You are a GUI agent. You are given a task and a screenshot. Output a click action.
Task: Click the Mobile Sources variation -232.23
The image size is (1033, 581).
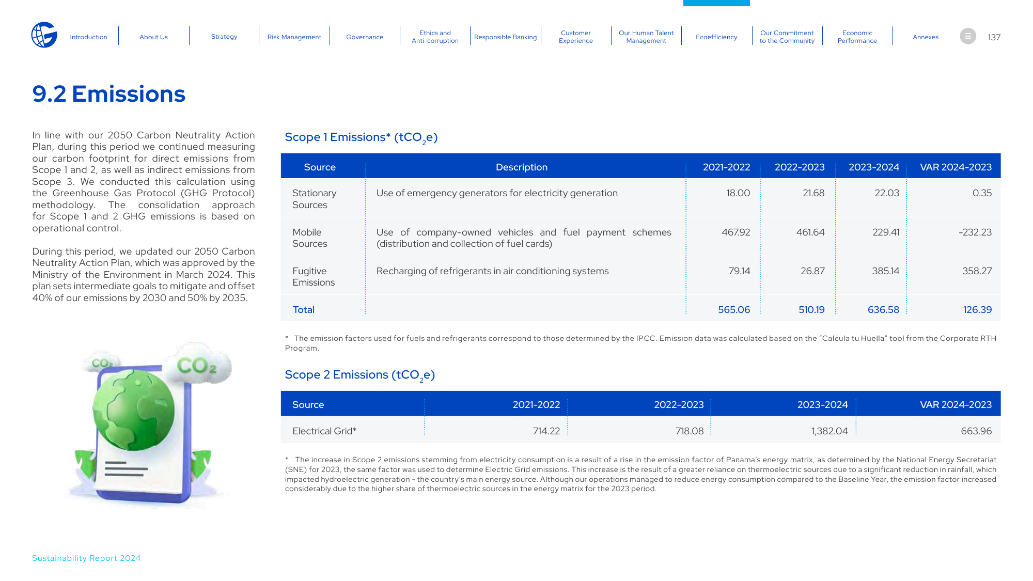[x=975, y=232]
